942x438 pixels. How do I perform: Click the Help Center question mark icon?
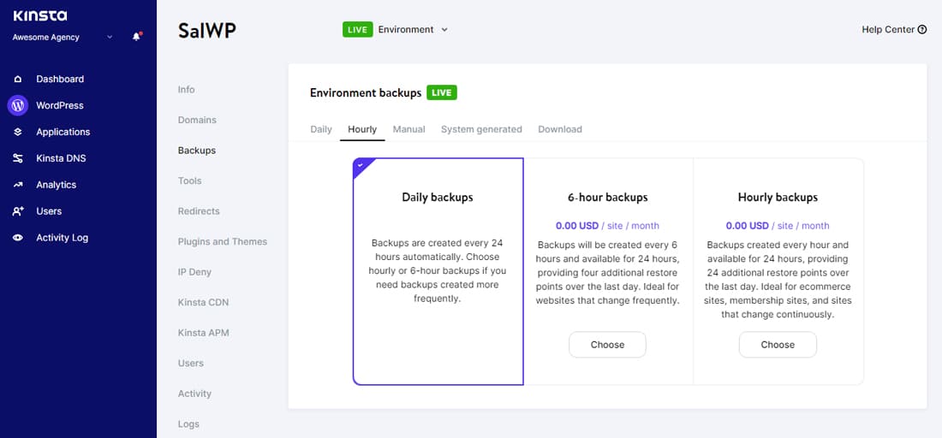tap(922, 30)
